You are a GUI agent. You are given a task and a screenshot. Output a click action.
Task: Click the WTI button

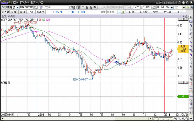pyautogui.click(x=180, y=12)
